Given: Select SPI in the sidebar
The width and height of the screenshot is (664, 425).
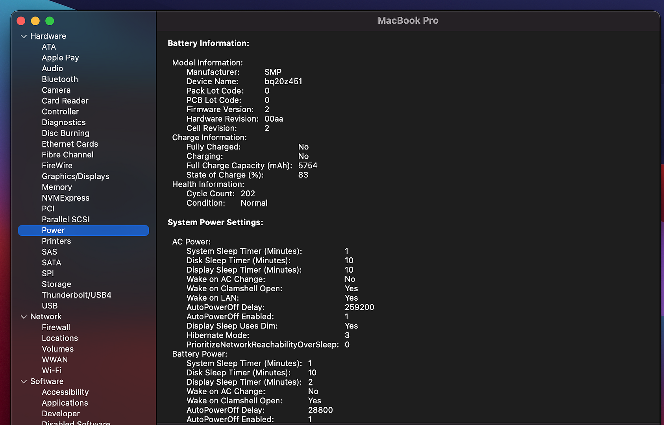Looking at the screenshot, I should pos(48,273).
